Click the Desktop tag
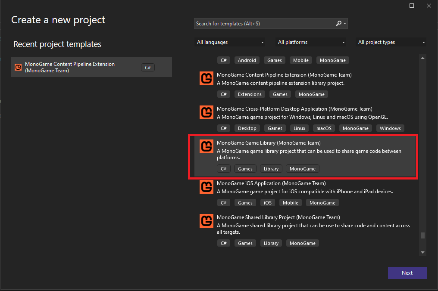438x291 pixels. point(247,128)
